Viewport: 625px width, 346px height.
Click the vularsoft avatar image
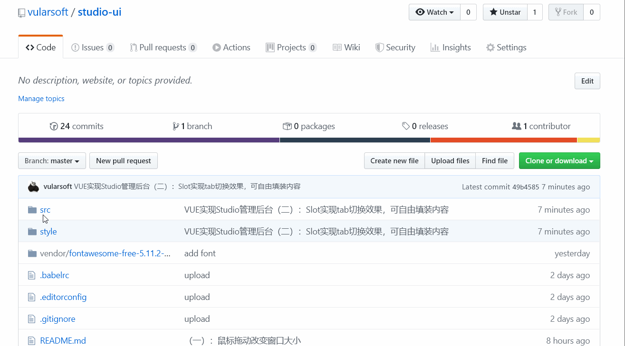(x=33, y=187)
